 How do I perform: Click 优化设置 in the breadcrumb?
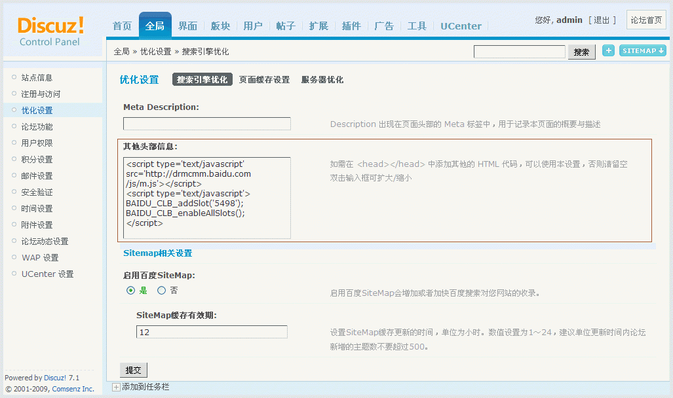tap(155, 52)
